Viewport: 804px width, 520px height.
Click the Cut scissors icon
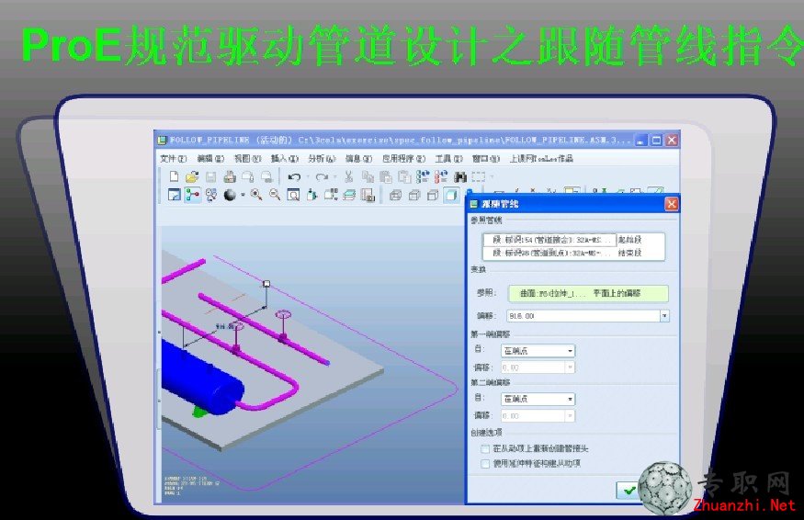pos(348,177)
